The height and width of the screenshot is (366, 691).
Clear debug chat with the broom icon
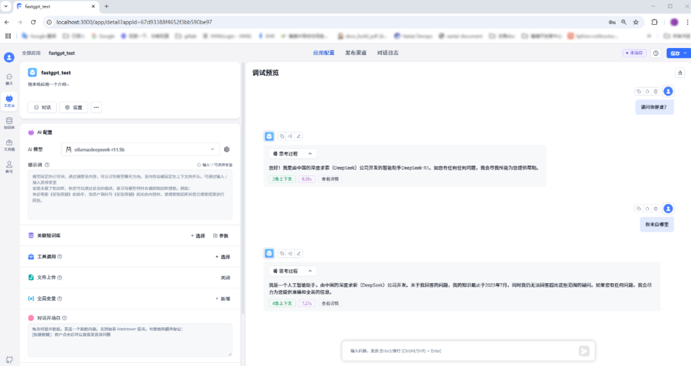[680, 73]
